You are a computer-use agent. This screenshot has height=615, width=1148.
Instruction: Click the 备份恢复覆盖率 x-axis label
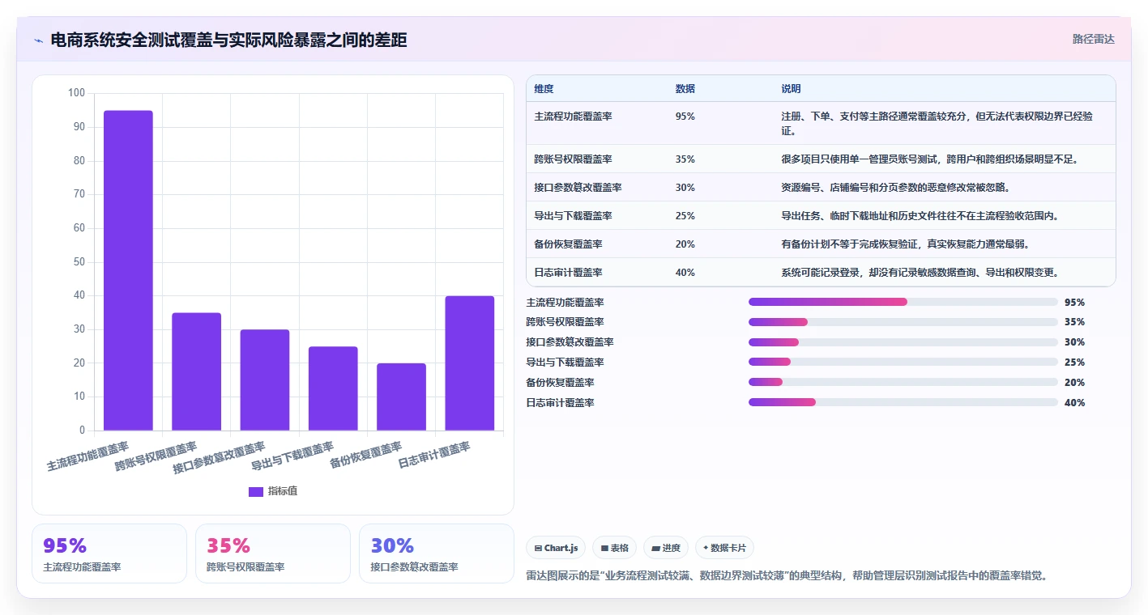pyautogui.click(x=366, y=455)
